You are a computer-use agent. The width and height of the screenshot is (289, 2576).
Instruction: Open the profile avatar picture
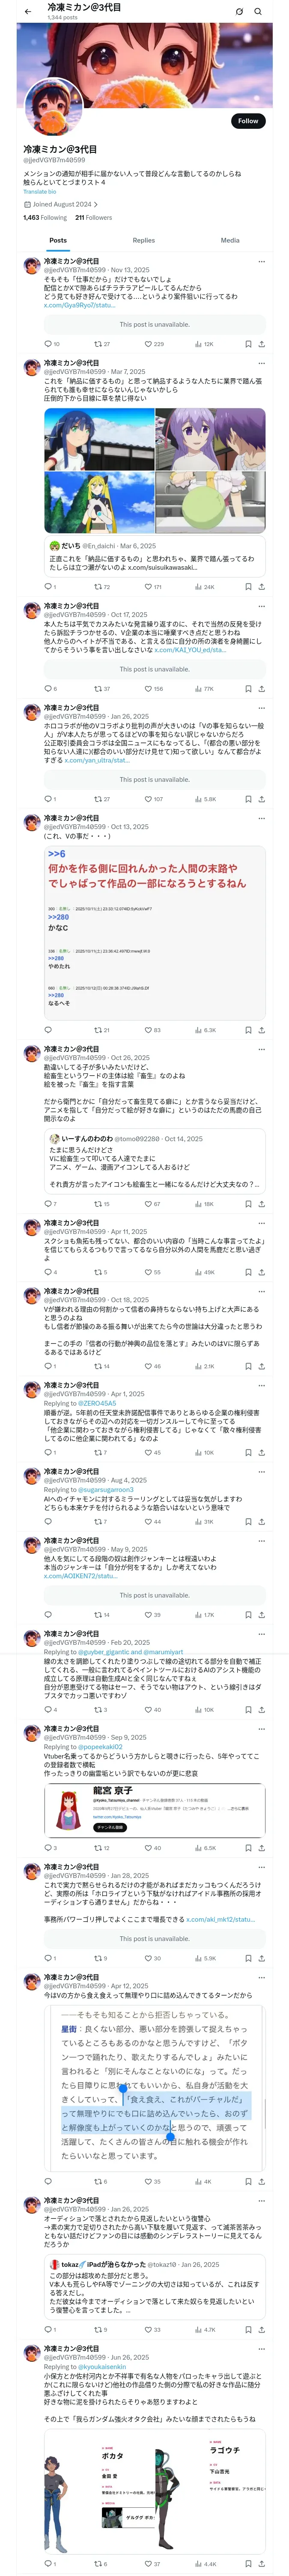pyautogui.click(x=53, y=112)
